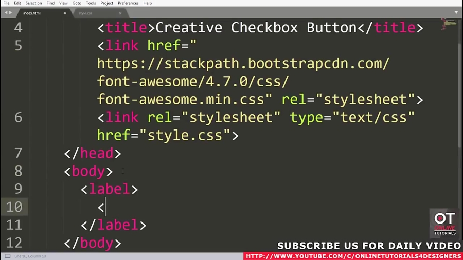Open the Preferences menu
463x260 pixels.
coord(128,3)
